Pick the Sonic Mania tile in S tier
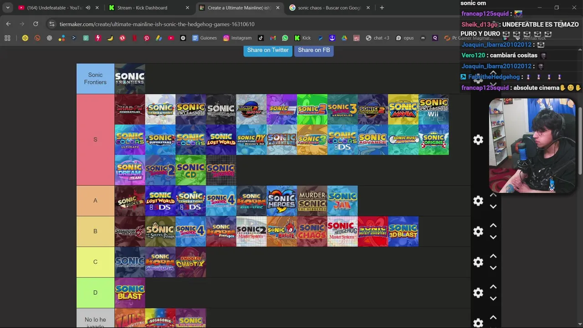The height and width of the screenshot is (328, 583). pos(403,109)
